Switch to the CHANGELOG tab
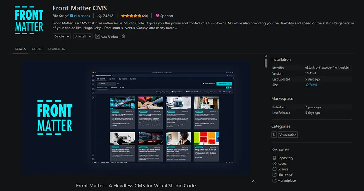The width and height of the screenshot is (364, 191). click(57, 49)
